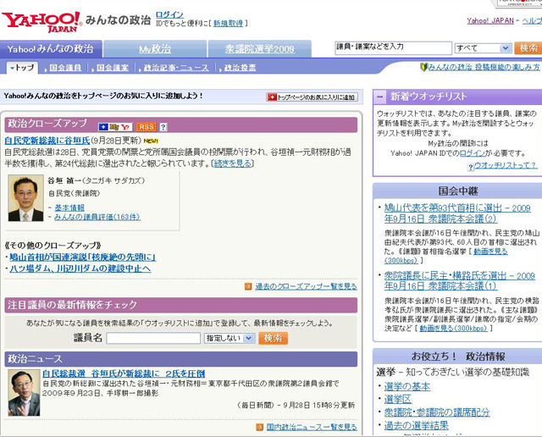Switch to the 衆議院選挙2009 tab
The height and width of the screenshot is (437, 542).
tap(260, 49)
